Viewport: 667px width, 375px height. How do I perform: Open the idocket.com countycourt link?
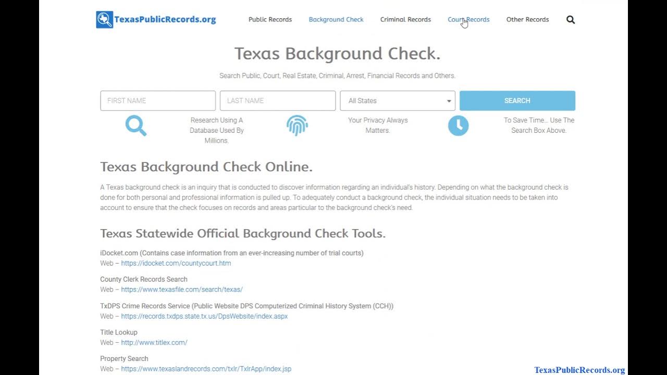176,263
